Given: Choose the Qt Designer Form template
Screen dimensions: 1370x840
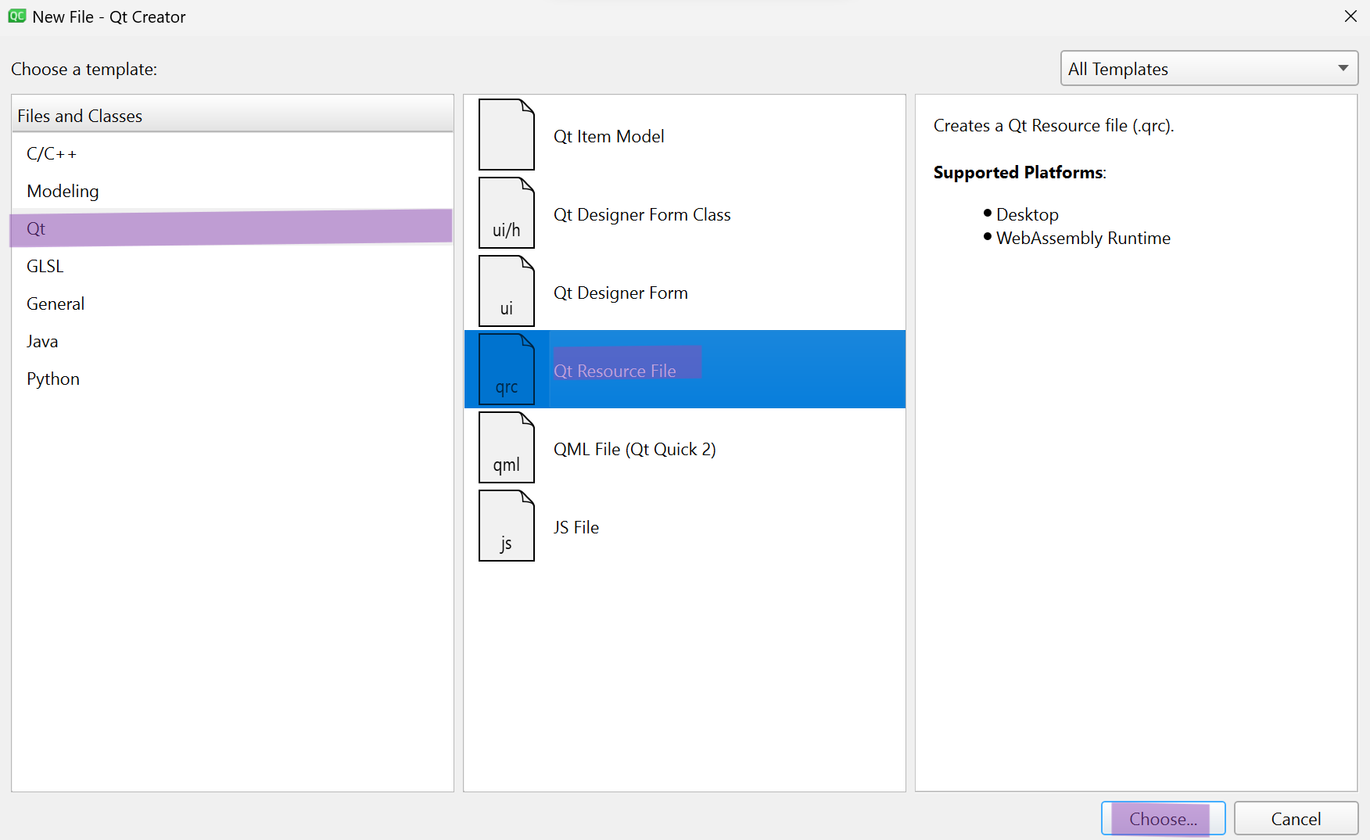Looking at the screenshot, I should (x=685, y=291).
